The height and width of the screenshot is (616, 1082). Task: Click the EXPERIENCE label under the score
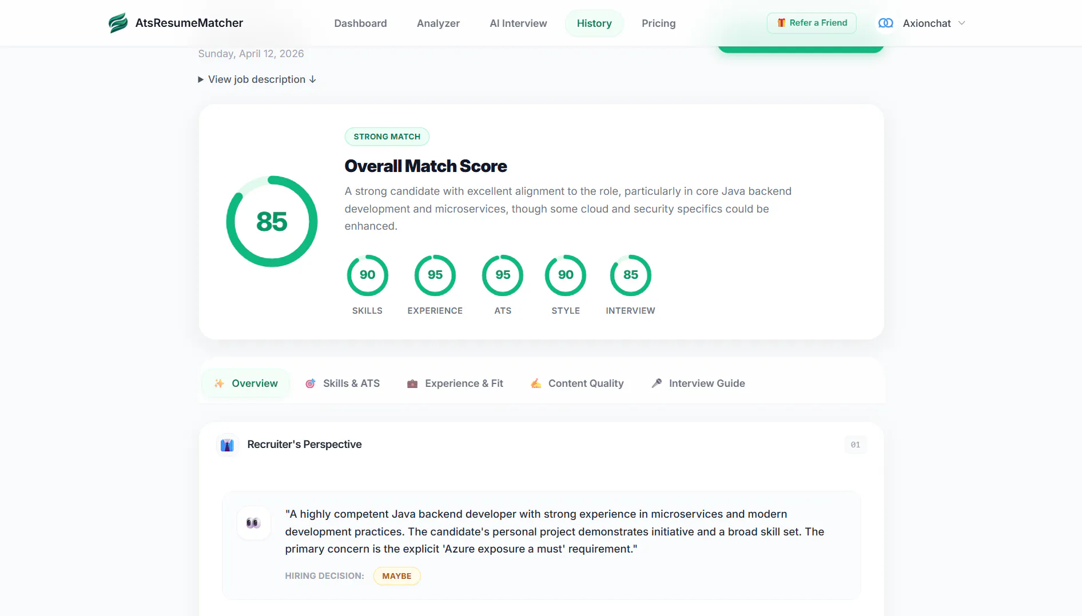click(x=435, y=311)
